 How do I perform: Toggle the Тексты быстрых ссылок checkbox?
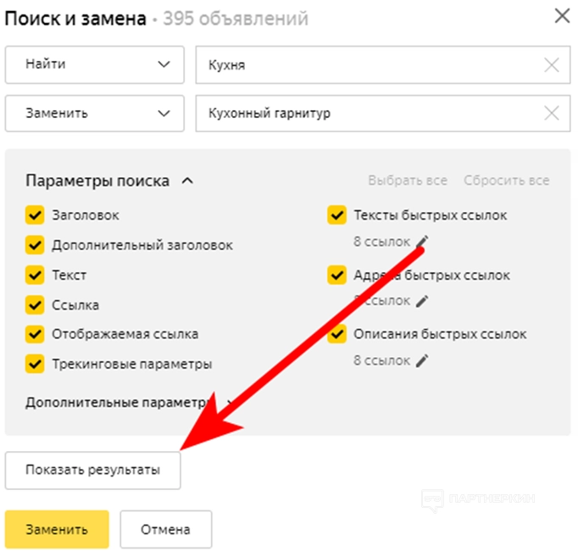tap(336, 215)
